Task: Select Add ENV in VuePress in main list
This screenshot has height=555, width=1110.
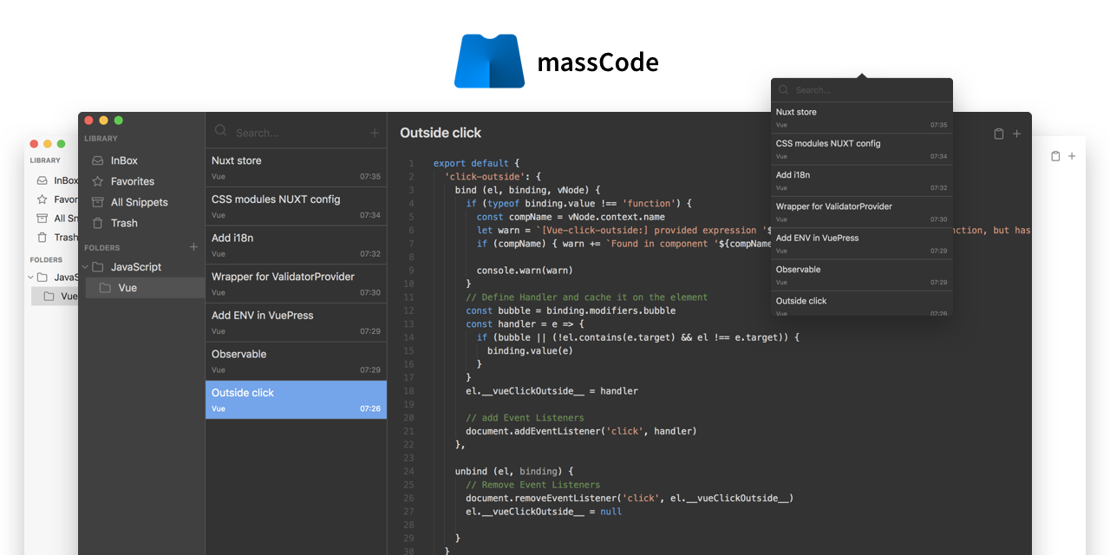Action: [296, 323]
